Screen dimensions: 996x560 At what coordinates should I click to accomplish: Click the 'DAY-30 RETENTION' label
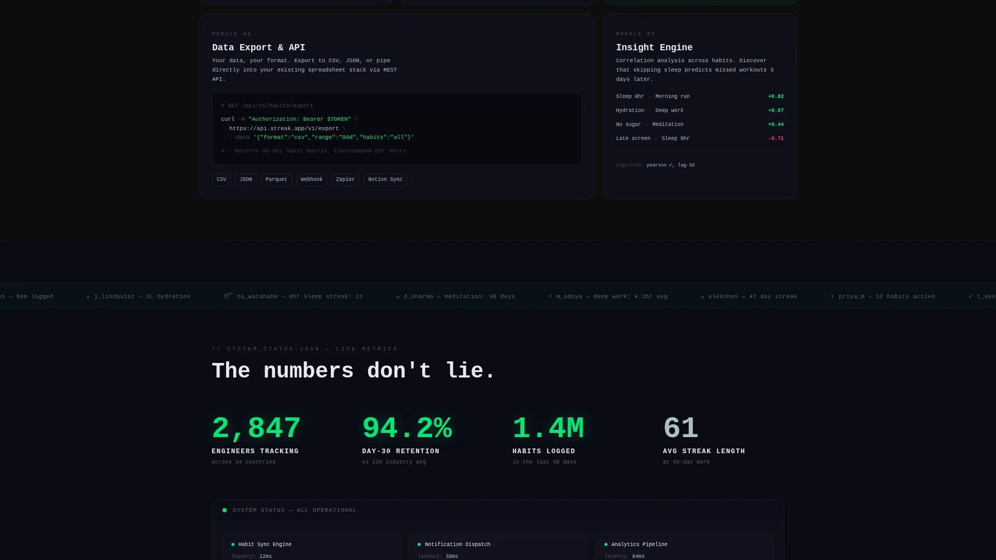click(401, 451)
